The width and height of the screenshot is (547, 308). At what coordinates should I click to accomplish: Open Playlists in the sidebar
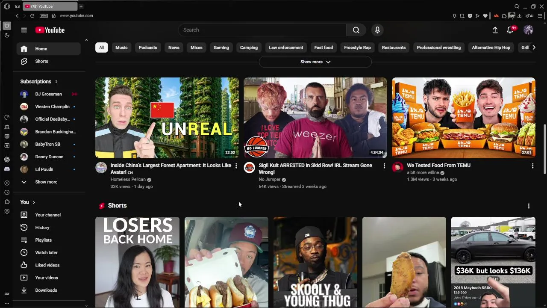48,240
